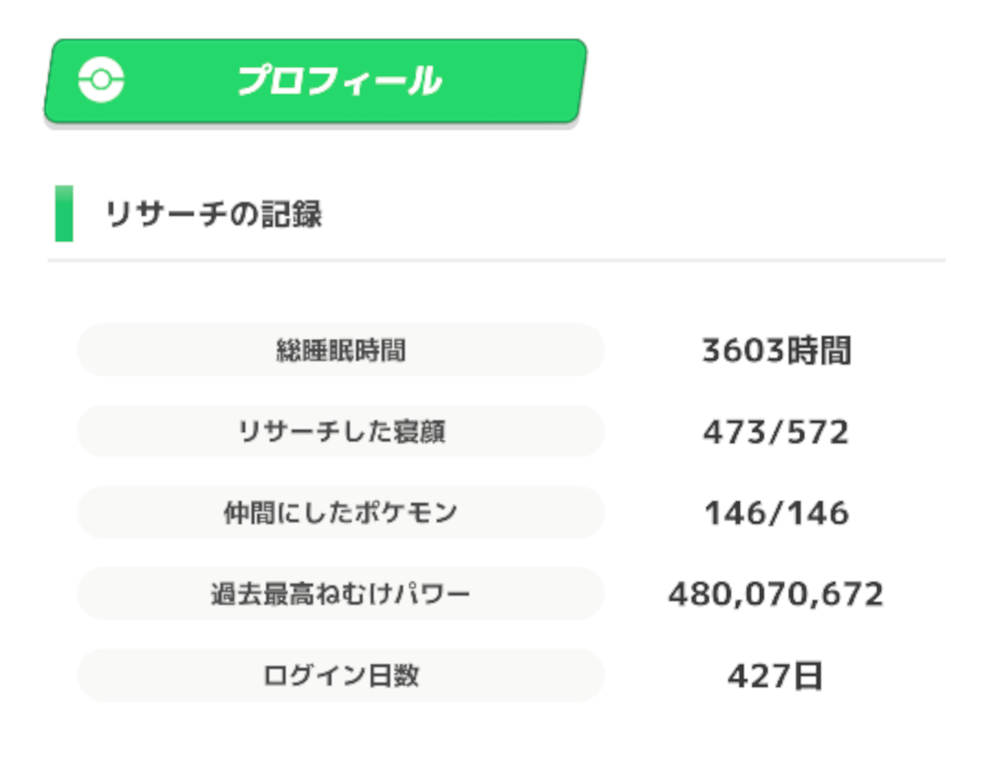Select the green プロフィール banner
The image size is (990, 772).
point(315,81)
